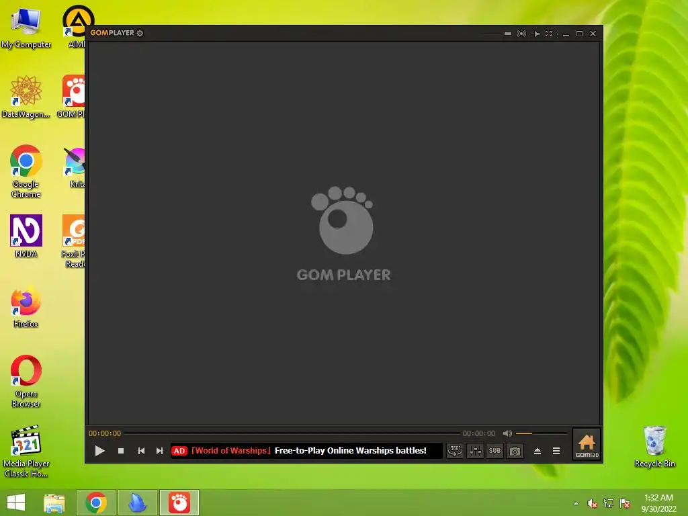This screenshot has height=516, width=688.
Task: Launch Opera Browser from the desktop
Action: point(26,381)
